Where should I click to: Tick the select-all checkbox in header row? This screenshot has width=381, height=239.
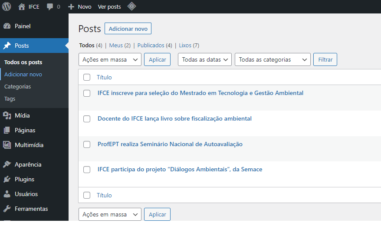point(87,77)
